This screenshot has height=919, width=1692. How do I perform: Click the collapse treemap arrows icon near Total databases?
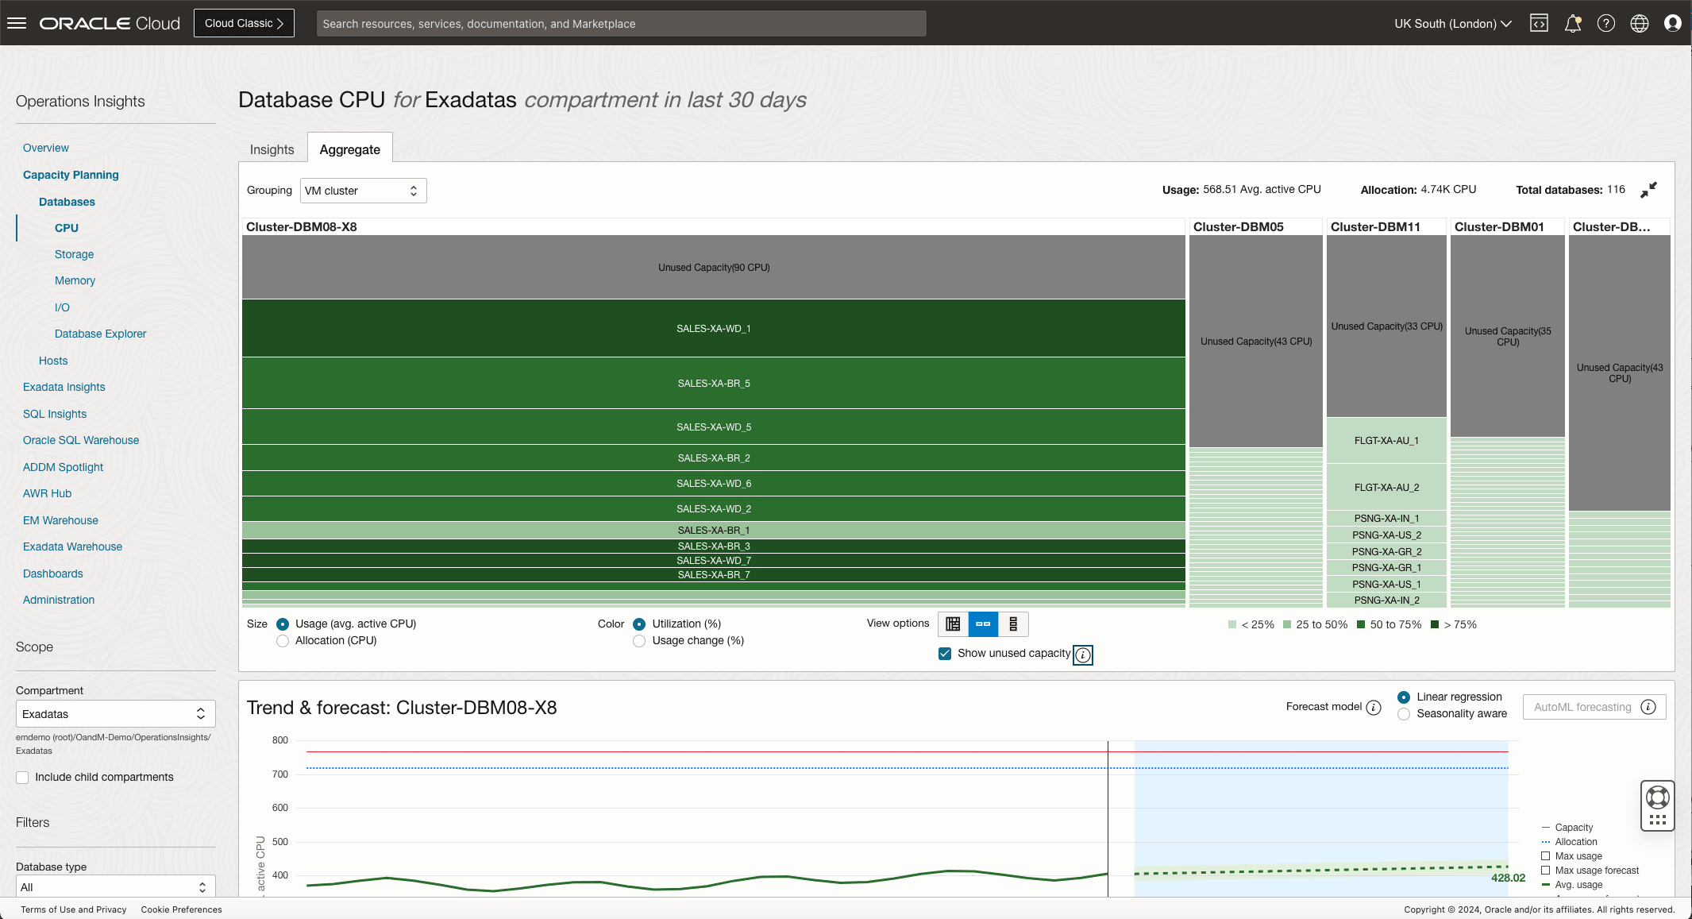[x=1649, y=190]
